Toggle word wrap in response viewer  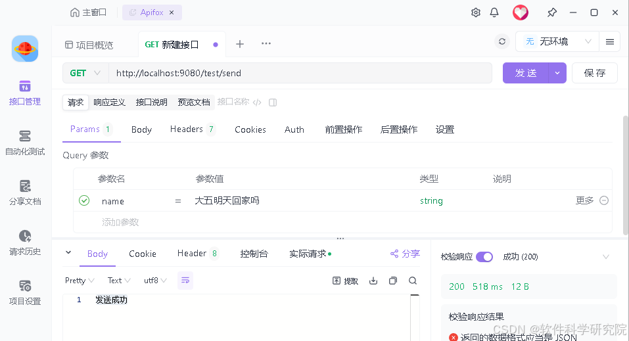[185, 281]
